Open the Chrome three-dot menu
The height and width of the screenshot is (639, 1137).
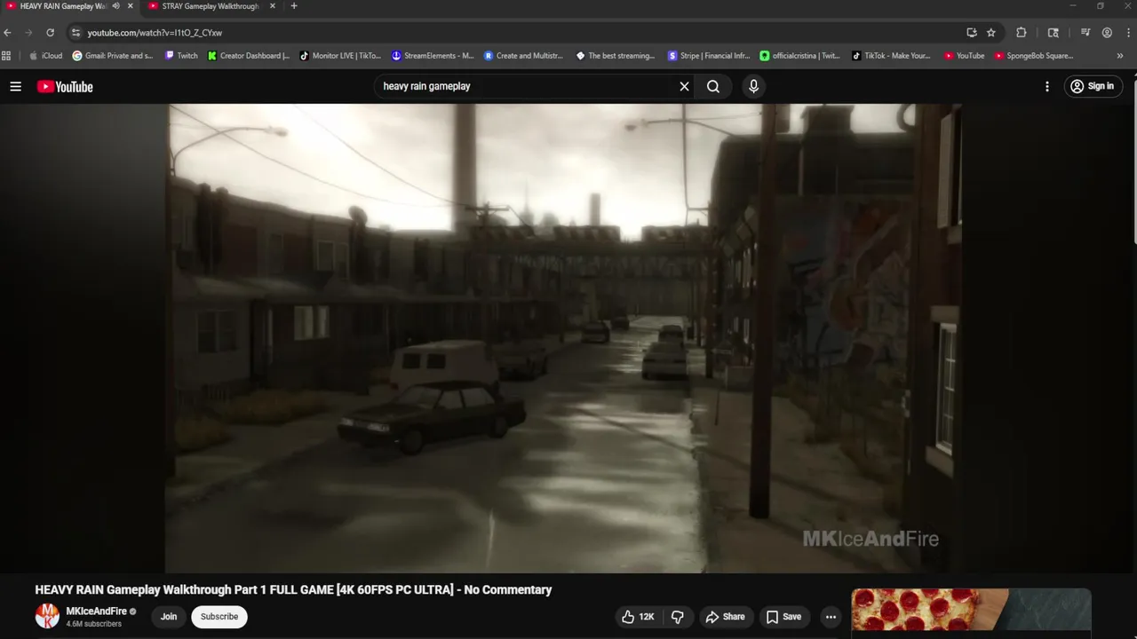point(1127,33)
